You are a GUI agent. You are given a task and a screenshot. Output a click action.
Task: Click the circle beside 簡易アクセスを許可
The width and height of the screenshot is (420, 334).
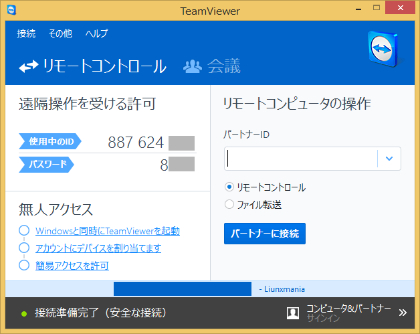(24, 265)
